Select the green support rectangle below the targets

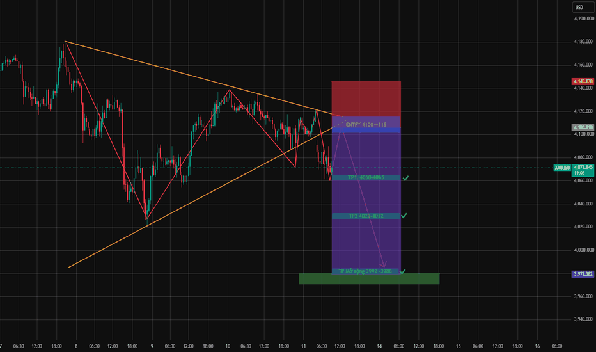[369, 278]
